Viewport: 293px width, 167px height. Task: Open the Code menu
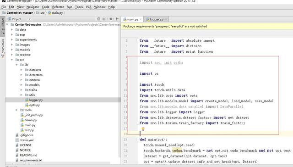coord(45,7)
